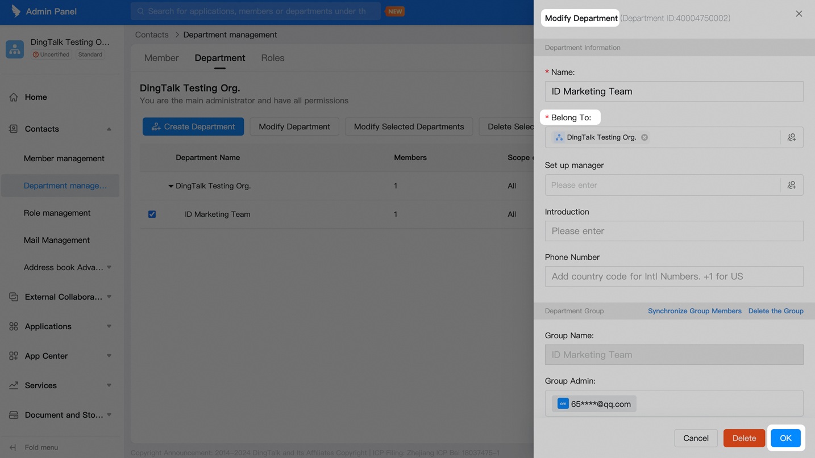The width and height of the screenshot is (815, 458).
Task: Click ID Marketing Team table row name
Action: click(x=218, y=214)
